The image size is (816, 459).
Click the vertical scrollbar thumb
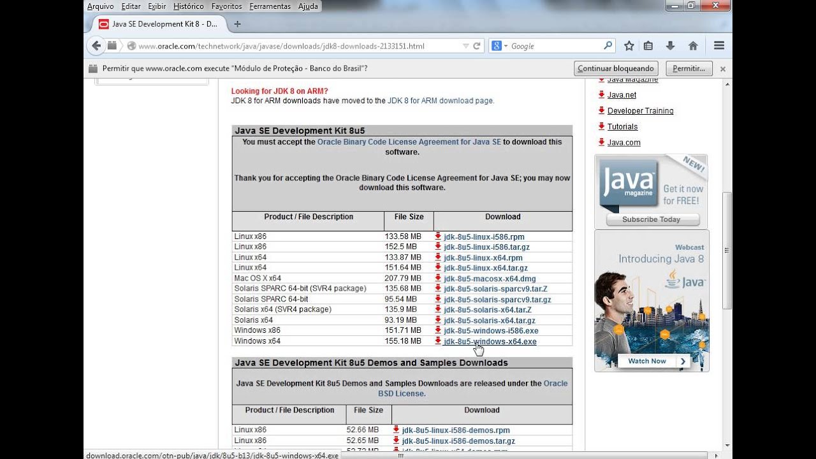[x=727, y=251]
